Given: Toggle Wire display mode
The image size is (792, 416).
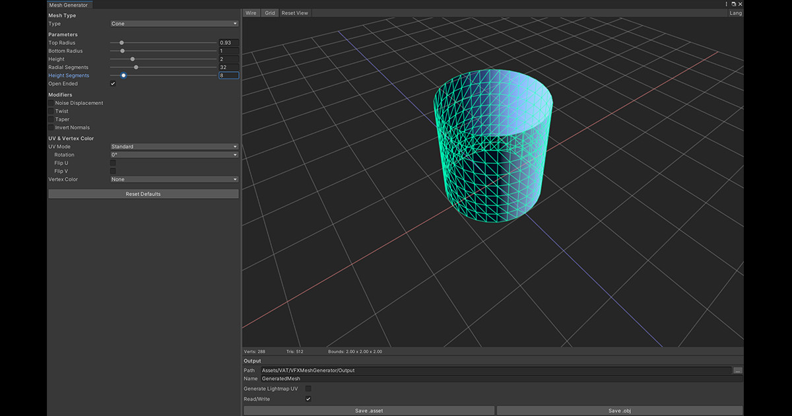Looking at the screenshot, I should coord(251,13).
